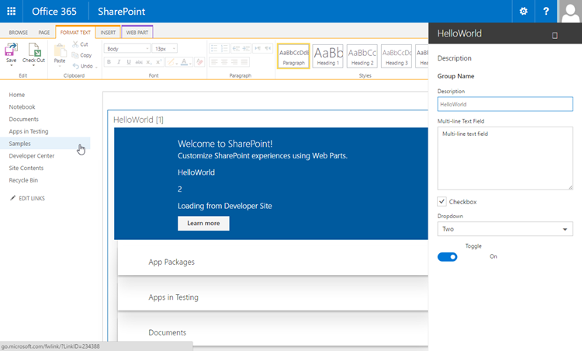582x351 pixels.
Task: Switch off the Toggle control
Action: [447, 257]
